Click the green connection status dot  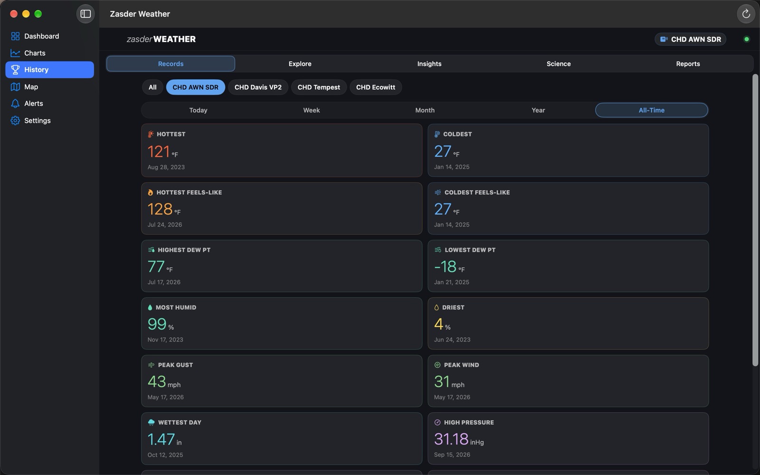click(x=746, y=39)
